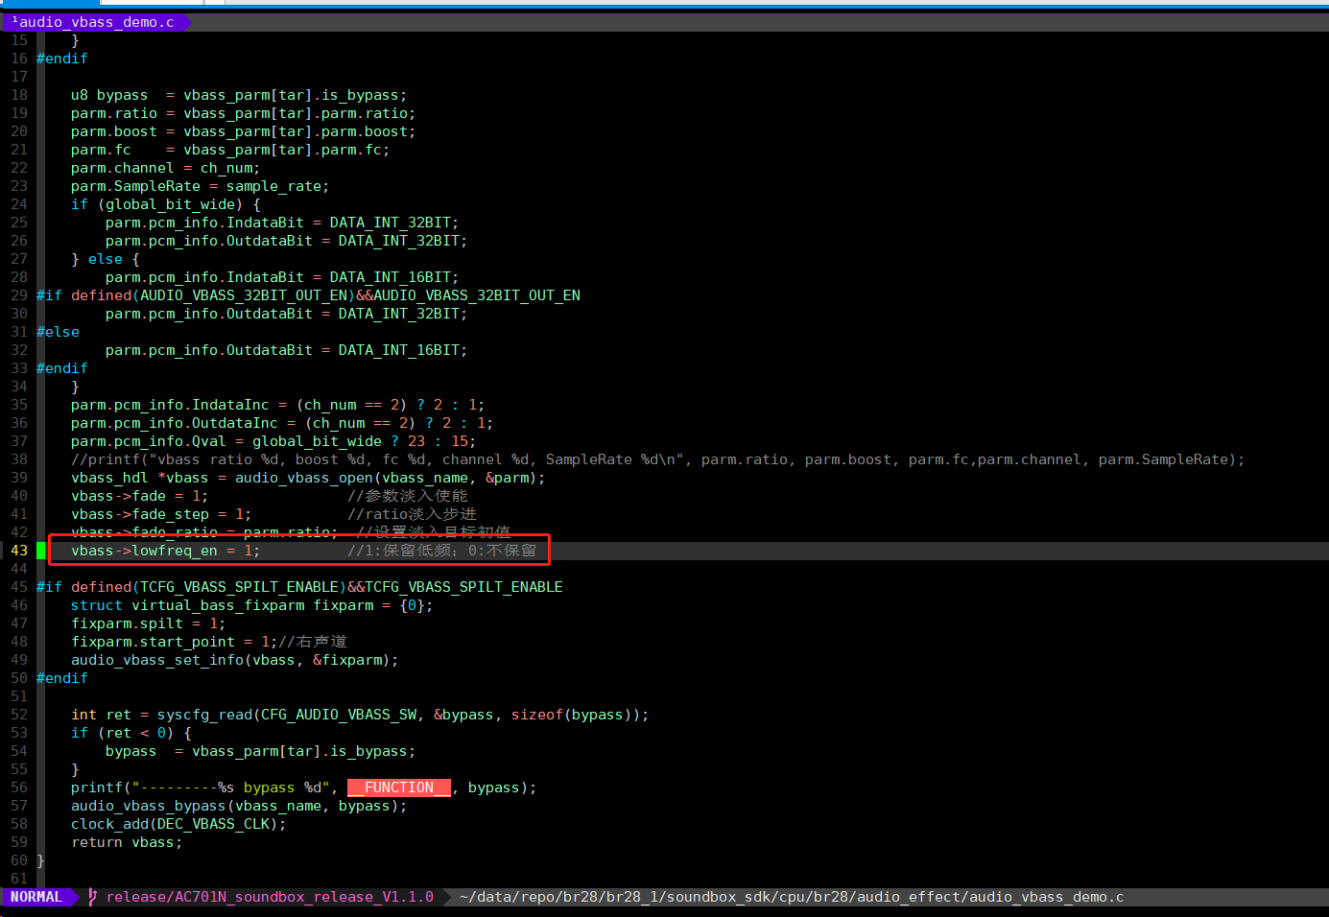Click the git branch icon in statusline
This screenshot has height=917, width=1329.
point(93,897)
